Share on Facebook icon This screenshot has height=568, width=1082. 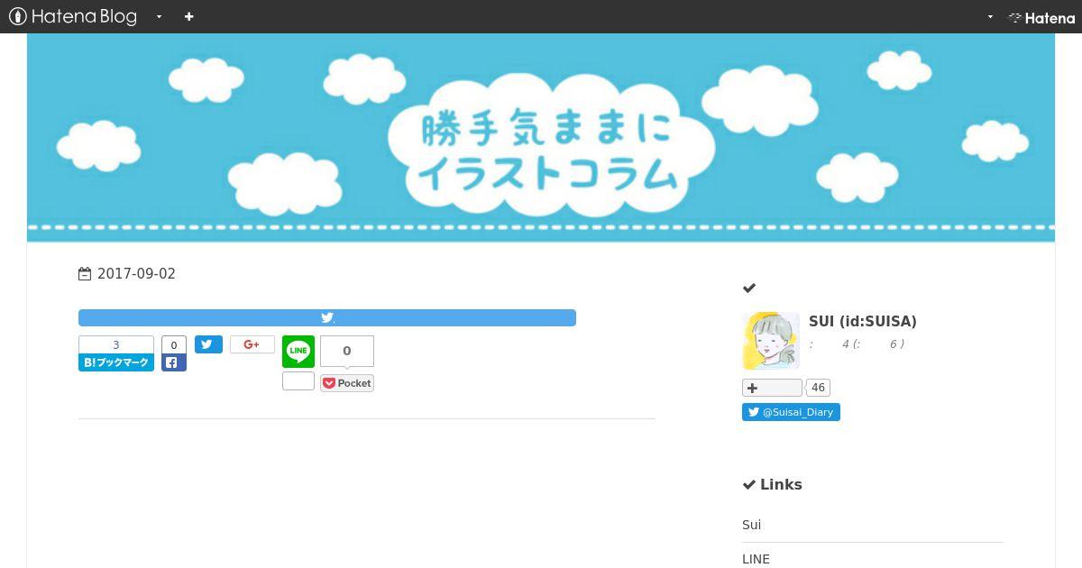pyautogui.click(x=174, y=362)
